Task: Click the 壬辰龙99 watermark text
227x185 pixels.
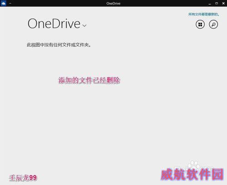Action: click(23, 178)
